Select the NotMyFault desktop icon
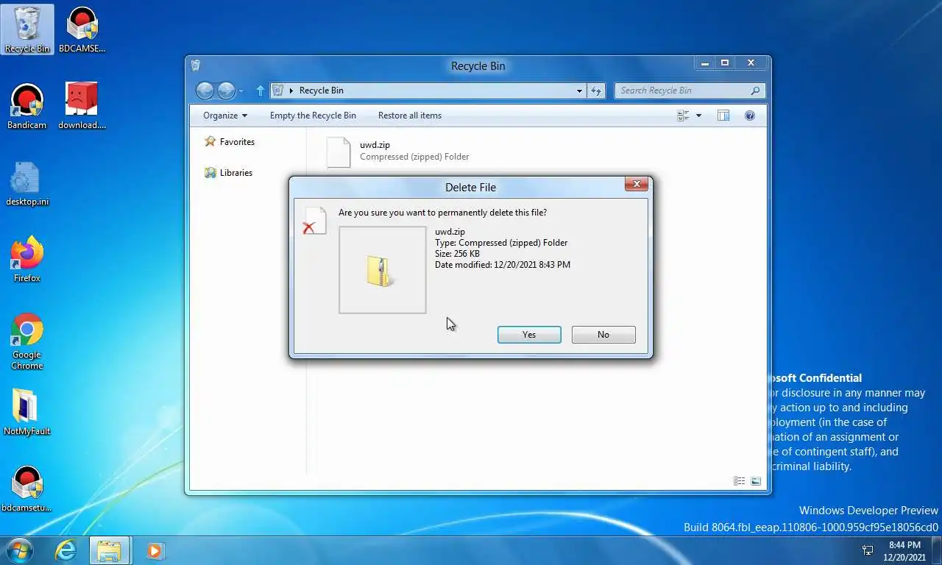Screen dimensions: 942x565 (27, 413)
